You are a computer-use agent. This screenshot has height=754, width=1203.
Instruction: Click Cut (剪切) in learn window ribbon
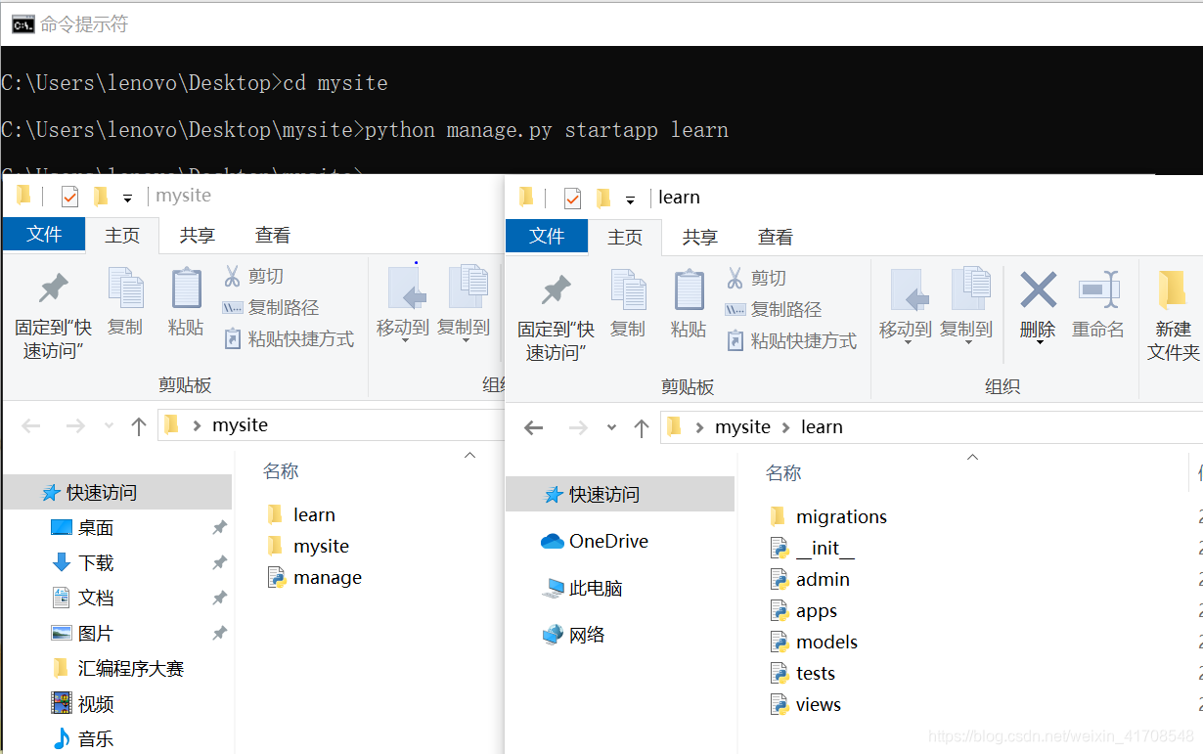[757, 279]
